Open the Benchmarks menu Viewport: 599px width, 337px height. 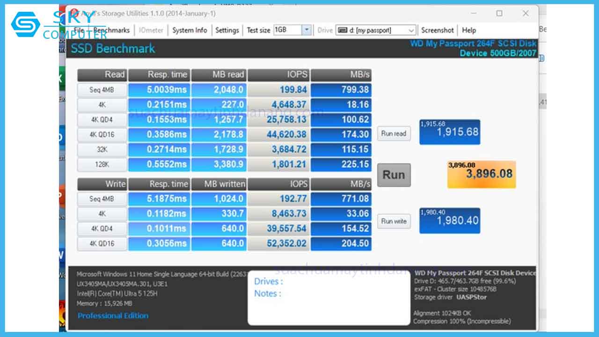pyautogui.click(x=111, y=30)
